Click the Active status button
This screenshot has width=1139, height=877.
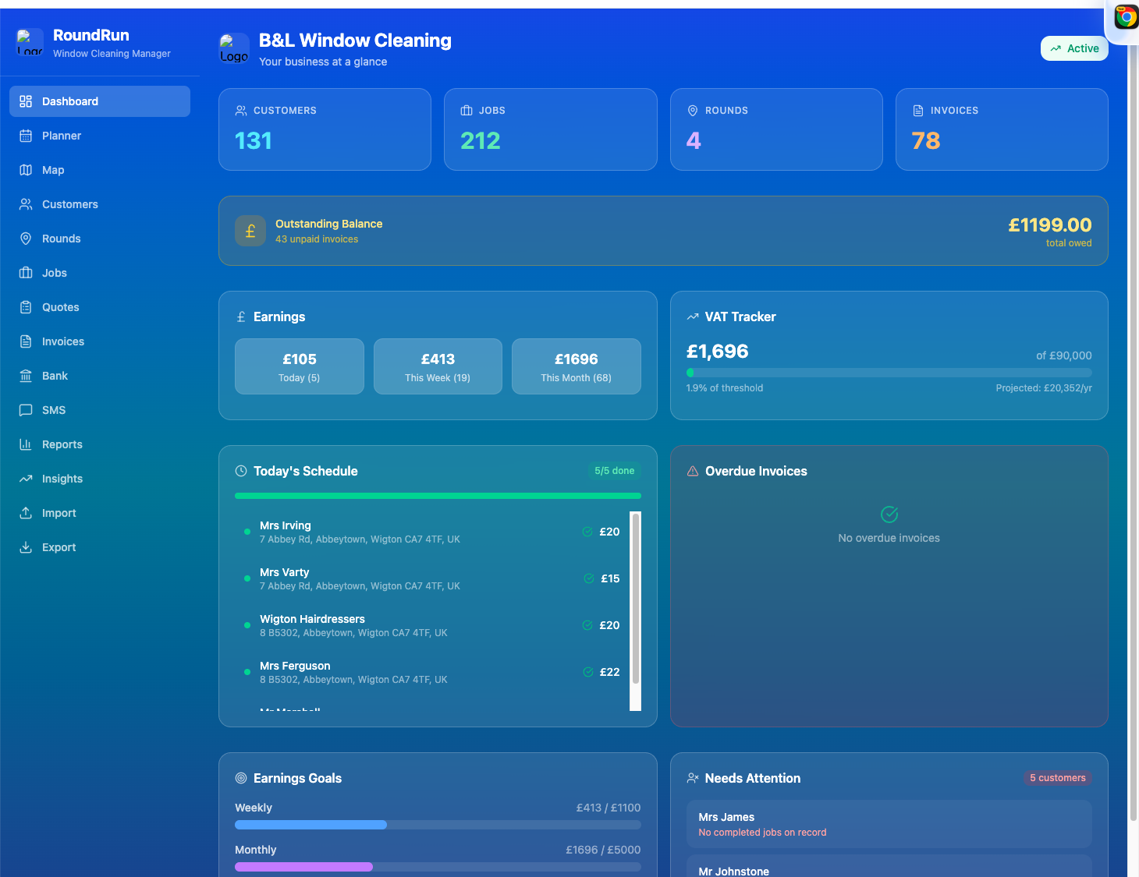click(x=1074, y=48)
